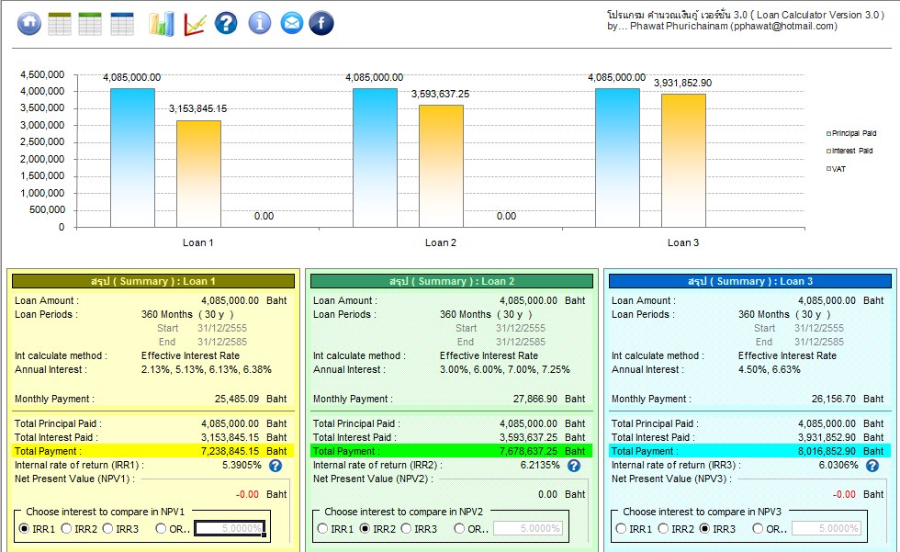Open the blue-header Loan 3 table icon
900x552 pixels.
click(121, 24)
